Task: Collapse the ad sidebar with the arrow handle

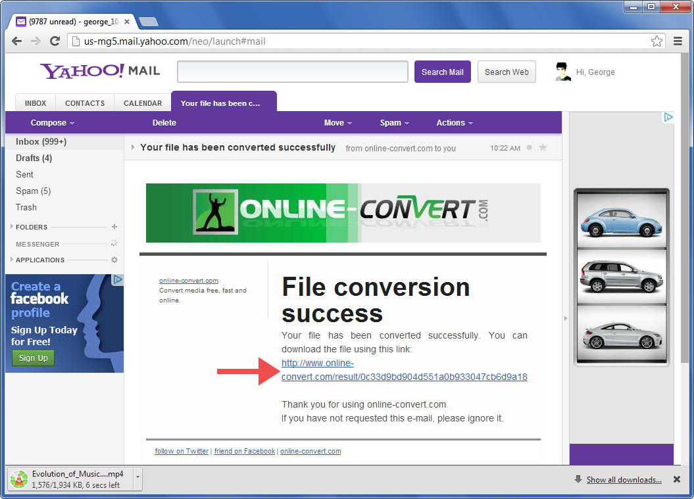Action: 565,318
